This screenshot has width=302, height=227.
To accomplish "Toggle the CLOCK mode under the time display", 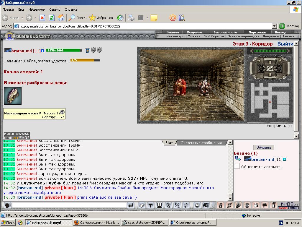I will pos(283,208).
